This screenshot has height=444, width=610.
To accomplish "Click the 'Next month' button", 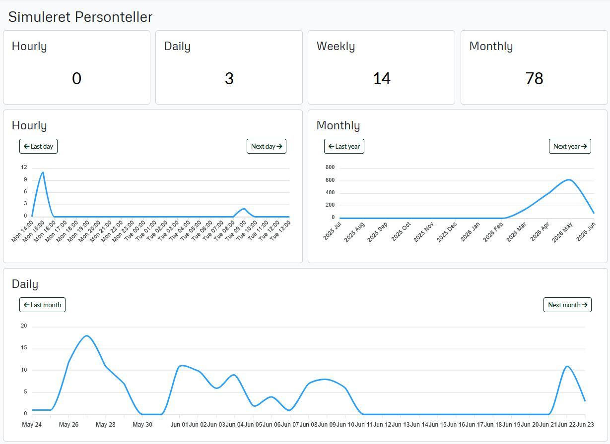I will point(567,305).
